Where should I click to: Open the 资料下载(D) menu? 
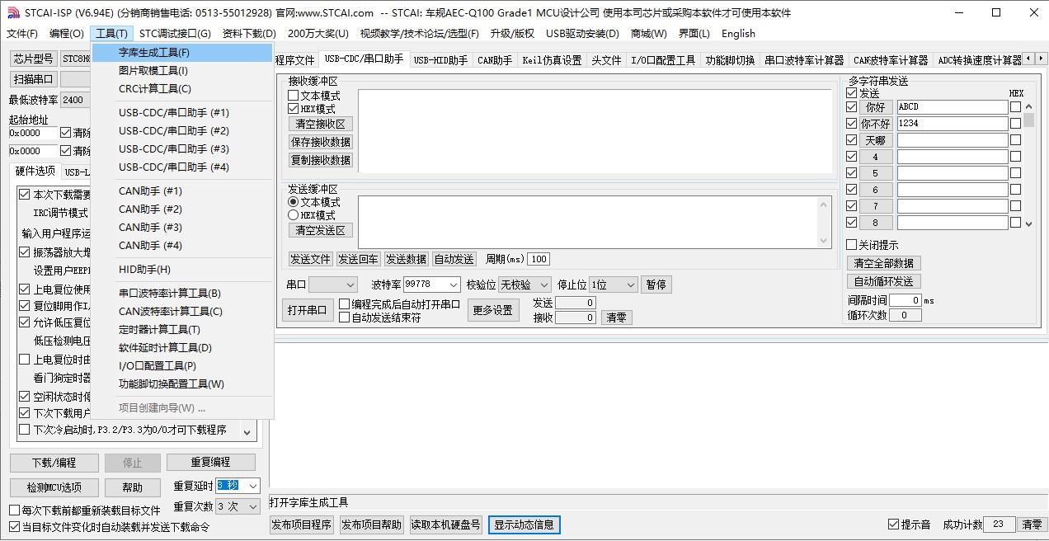pyautogui.click(x=249, y=34)
